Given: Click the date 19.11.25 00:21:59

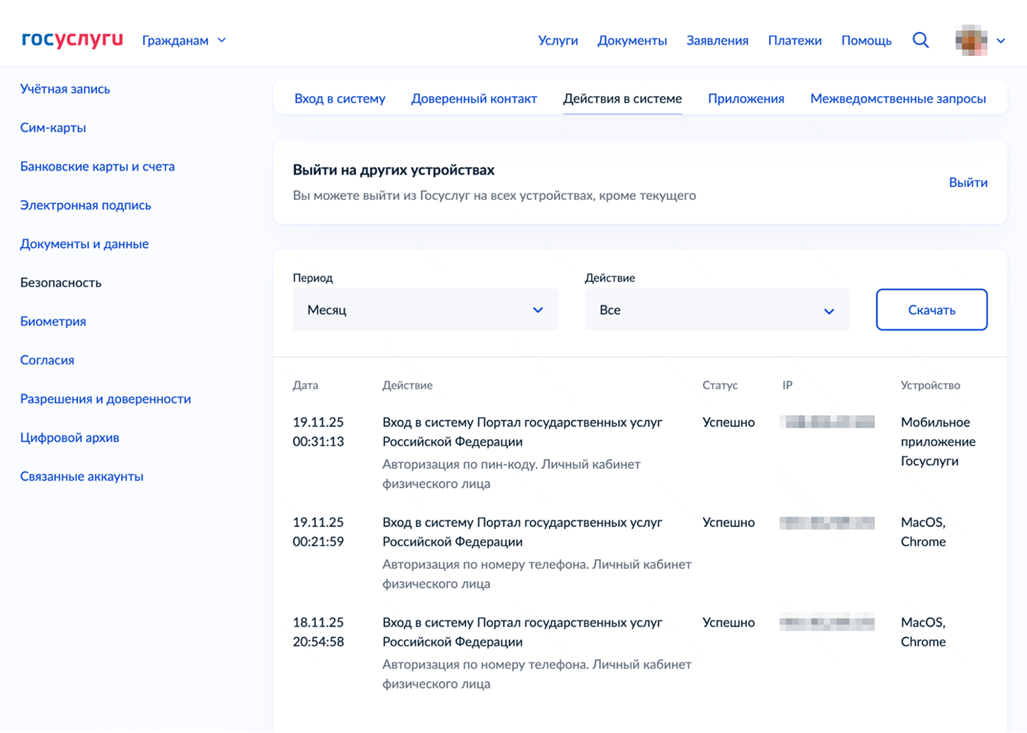Looking at the screenshot, I should click(318, 532).
